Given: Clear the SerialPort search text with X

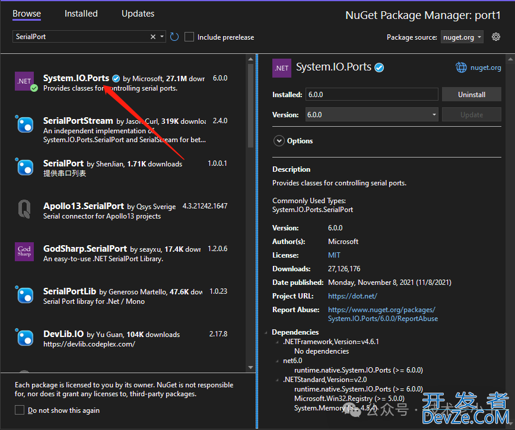Looking at the screenshot, I should pos(153,37).
